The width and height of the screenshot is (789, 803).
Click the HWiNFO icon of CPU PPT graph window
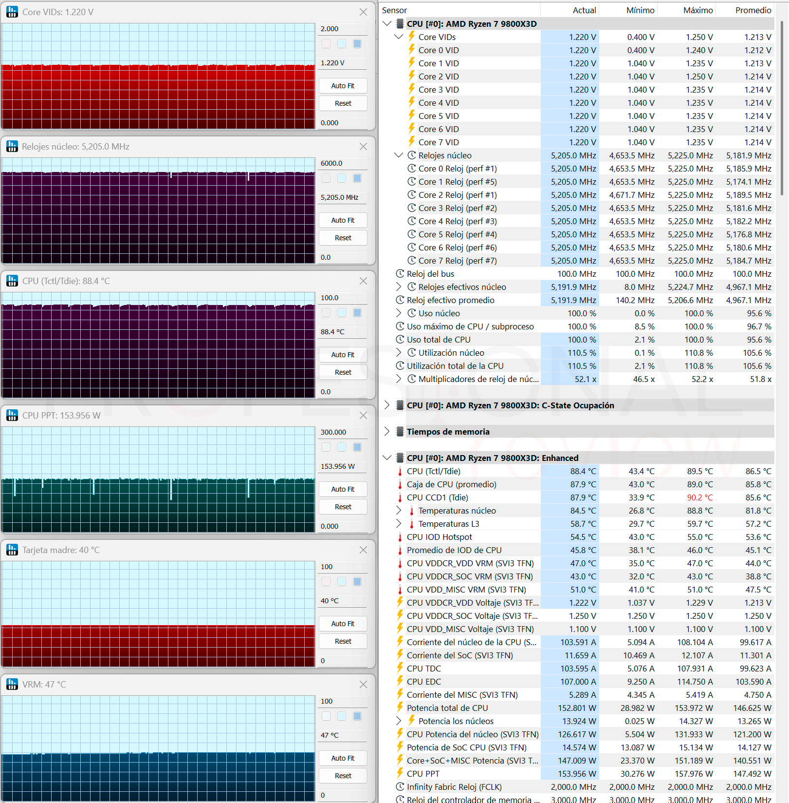coord(12,416)
